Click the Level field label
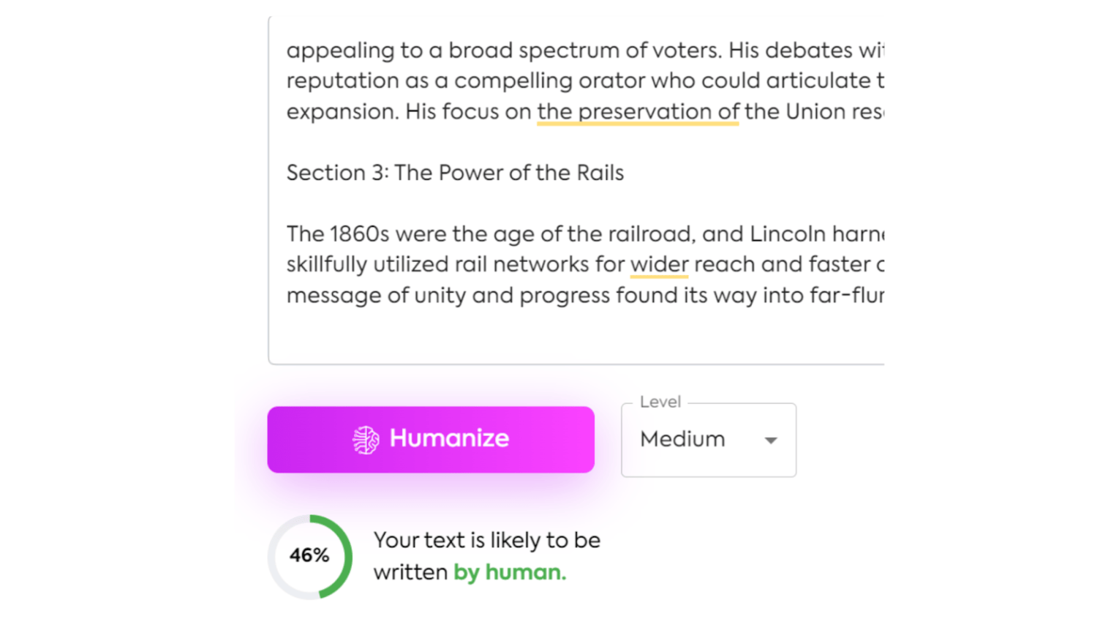Viewport: 1119px width, 630px height. [x=660, y=401]
